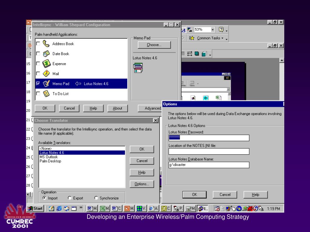Click the Lotus Notes 4.6 translator icon
This screenshot has height=232, width=310.
[x=138, y=68]
